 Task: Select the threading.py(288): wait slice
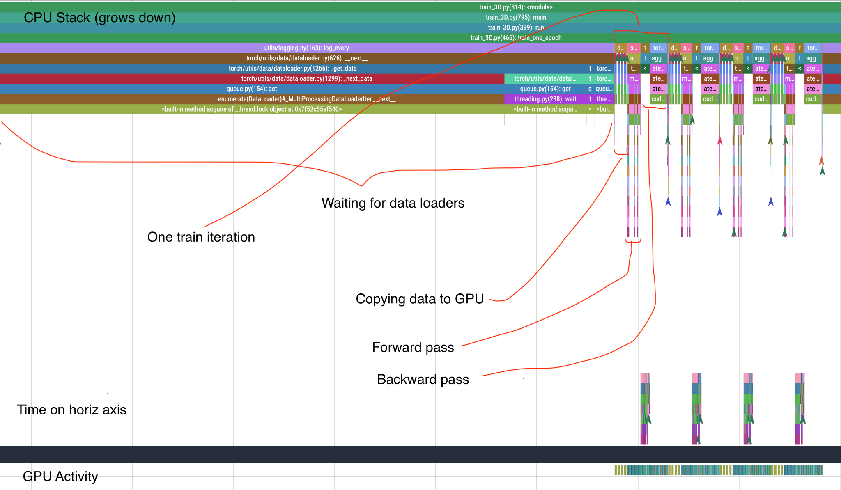[x=545, y=99]
